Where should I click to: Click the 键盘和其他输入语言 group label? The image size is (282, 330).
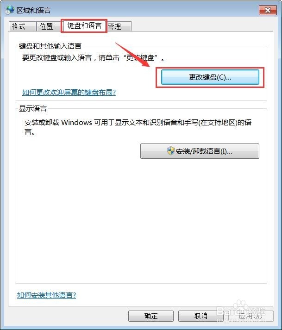pos(50,46)
